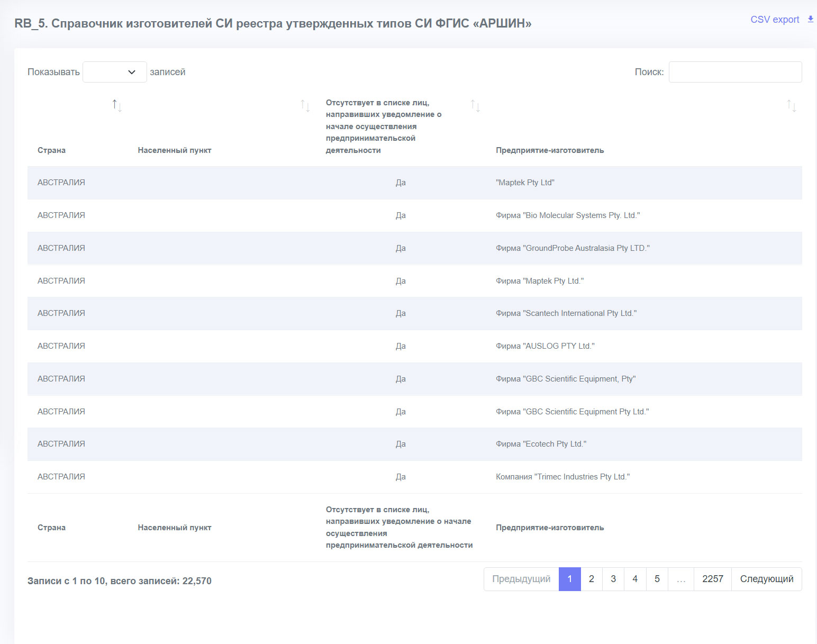Click the Предприятие-изготовитель header at the top
The width and height of the screenshot is (817, 644).
pos(550,150)
